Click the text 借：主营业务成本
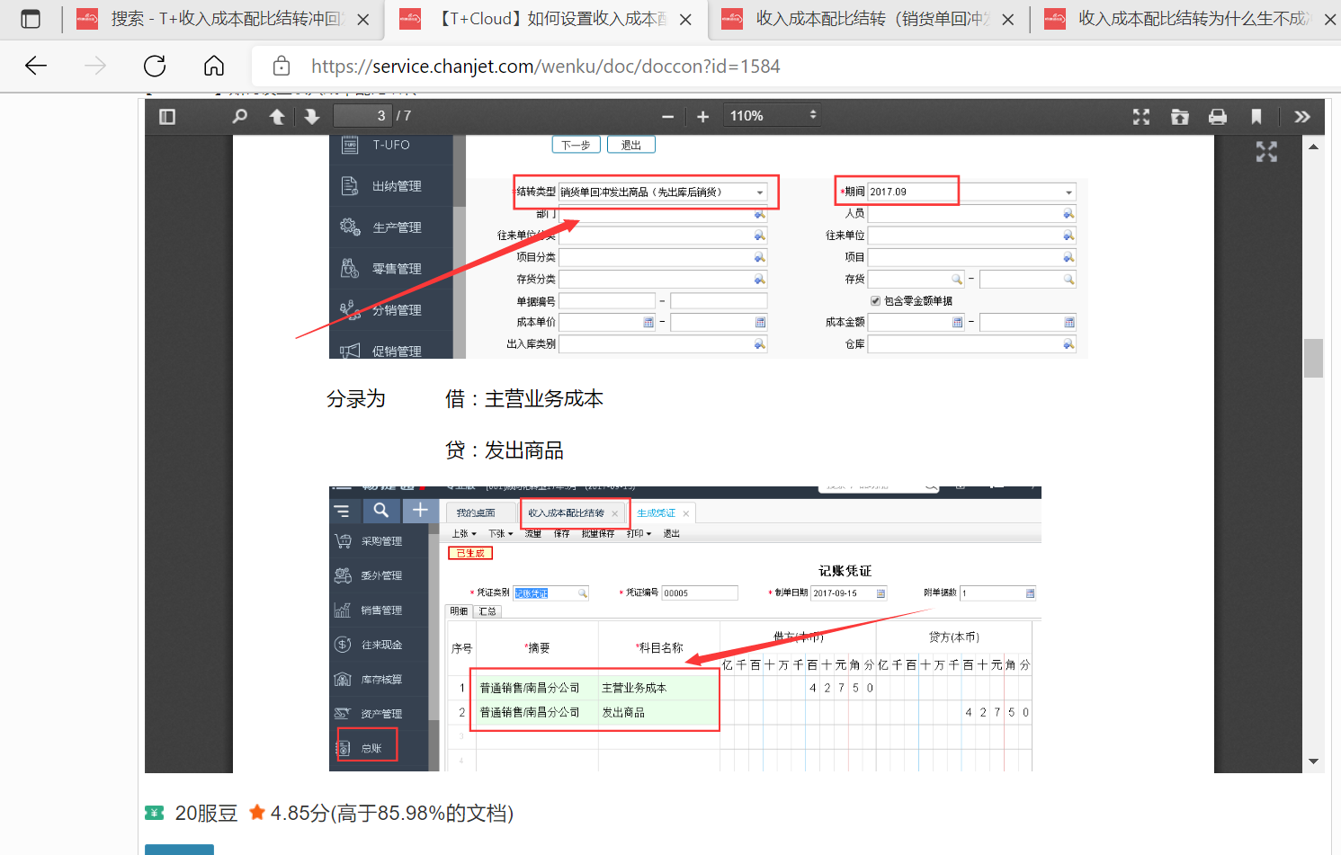Image resolution: width=1341 pixels, height=855 pixels. point(524,398)
